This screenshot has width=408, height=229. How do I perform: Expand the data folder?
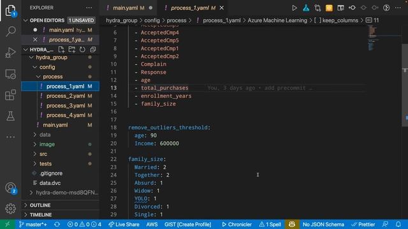[x=35, y=134]
